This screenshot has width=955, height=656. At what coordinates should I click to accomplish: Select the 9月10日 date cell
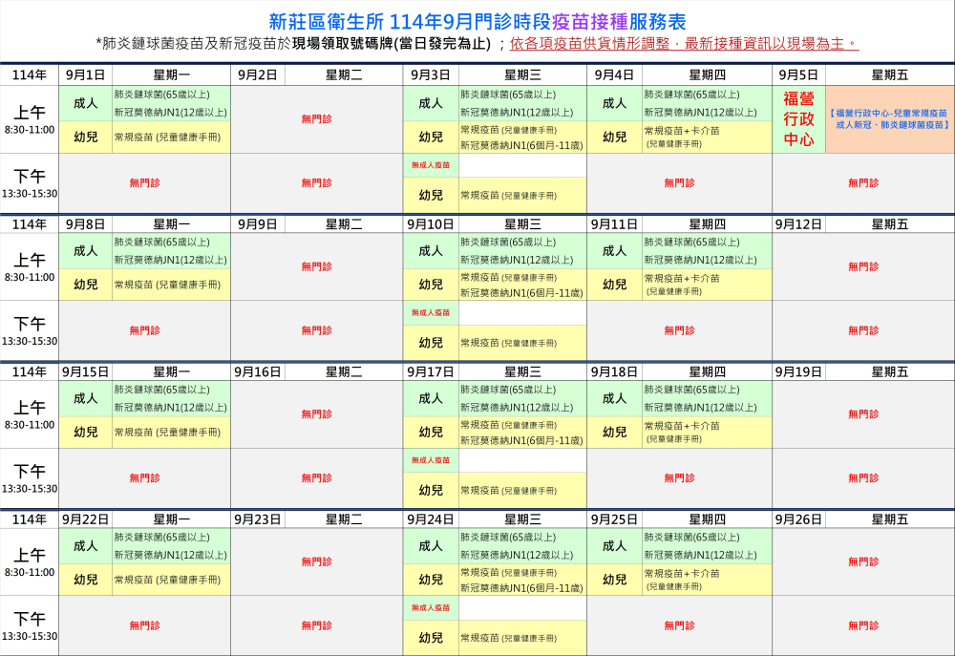(x=431, y=224)
